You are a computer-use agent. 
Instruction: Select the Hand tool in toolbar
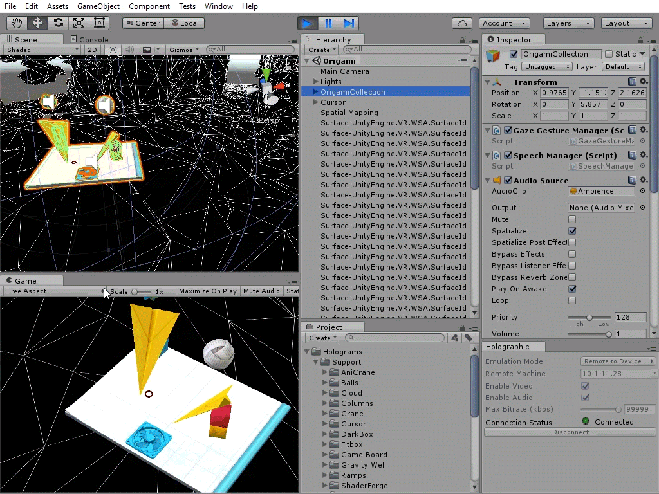point(17,23)
